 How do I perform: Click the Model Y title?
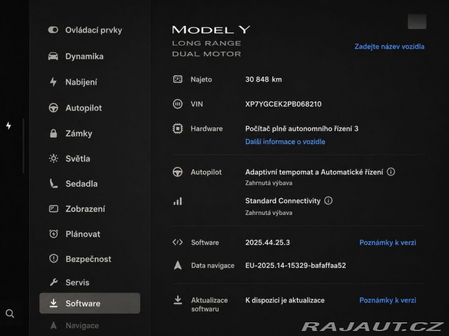[211, 30]
